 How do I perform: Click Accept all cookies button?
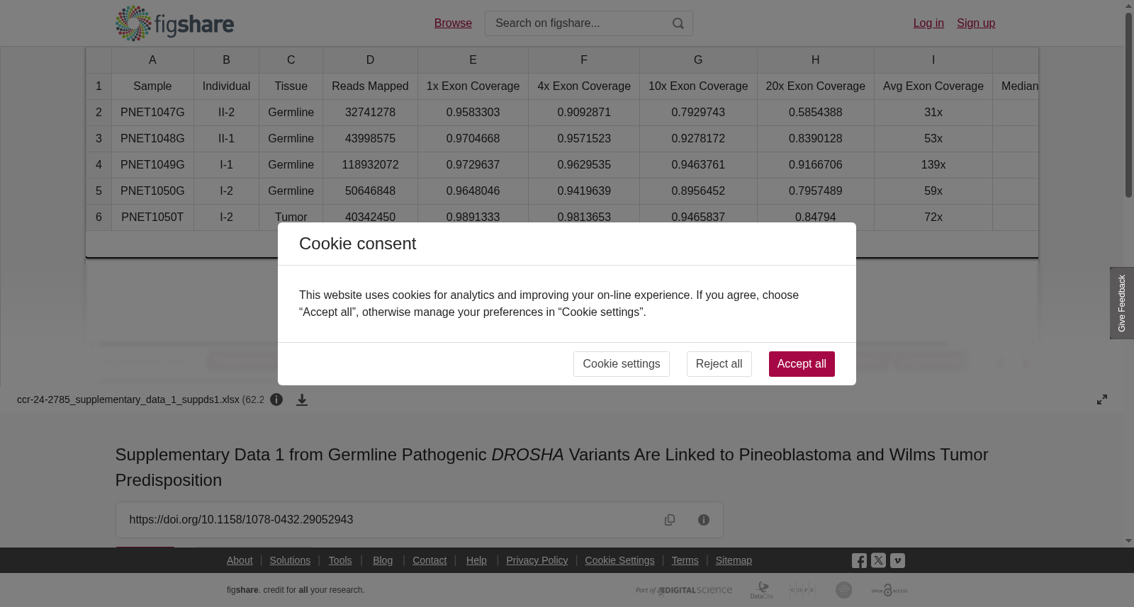point(802,364)
